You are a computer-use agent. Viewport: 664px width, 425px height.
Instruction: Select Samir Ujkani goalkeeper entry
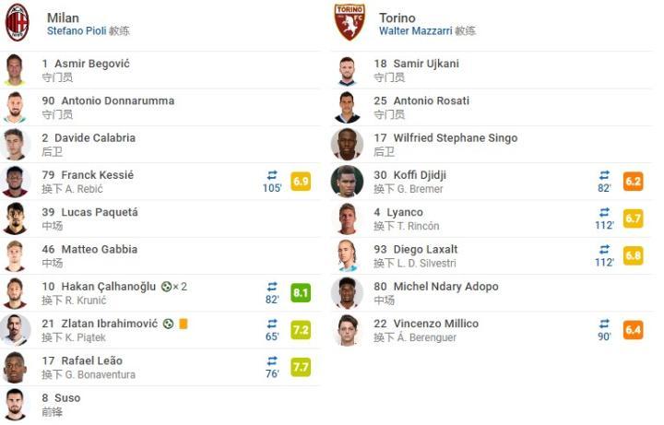(x=425, y=64)
